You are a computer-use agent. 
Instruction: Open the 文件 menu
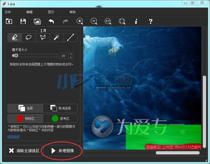(8, 12)
